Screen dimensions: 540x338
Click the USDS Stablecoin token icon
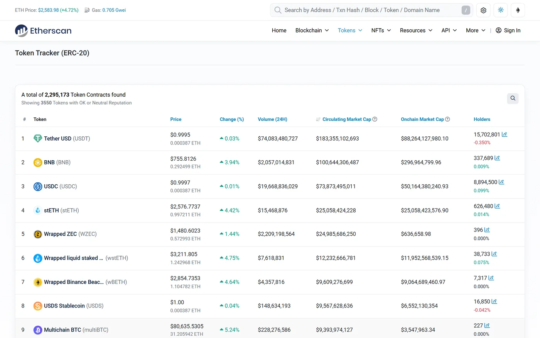[x=38, y=306]
